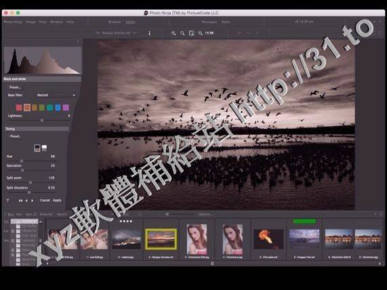387x290 pixels.
Task: Click the filmstrip scroll left arrow
Action: click(47, 264)
